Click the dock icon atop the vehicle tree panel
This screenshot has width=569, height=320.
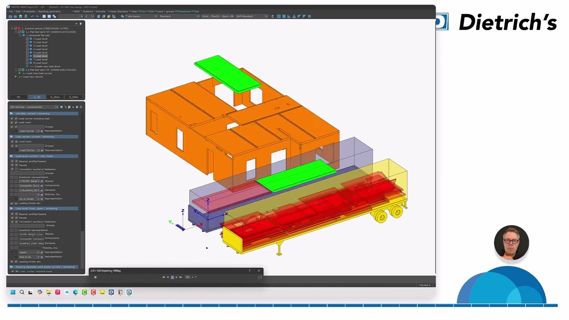[x=81, y=24]
